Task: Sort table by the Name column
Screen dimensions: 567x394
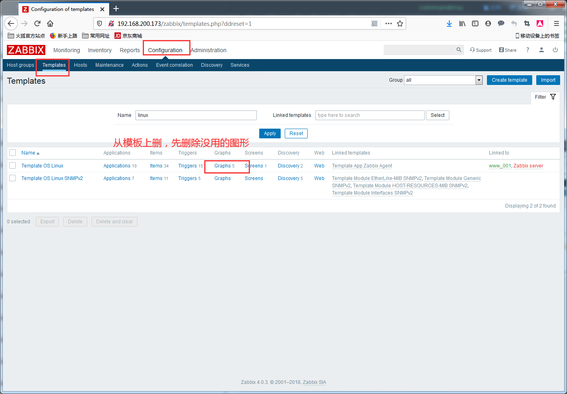Action: pyautogui.click(x=30, y=153)
